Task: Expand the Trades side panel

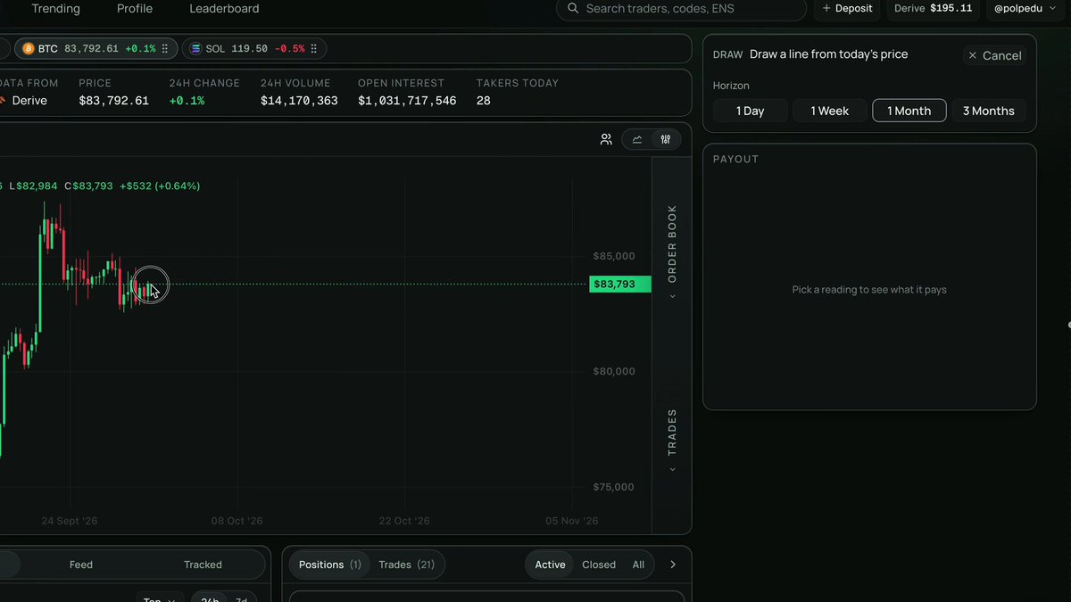Action: coord(672,441)
